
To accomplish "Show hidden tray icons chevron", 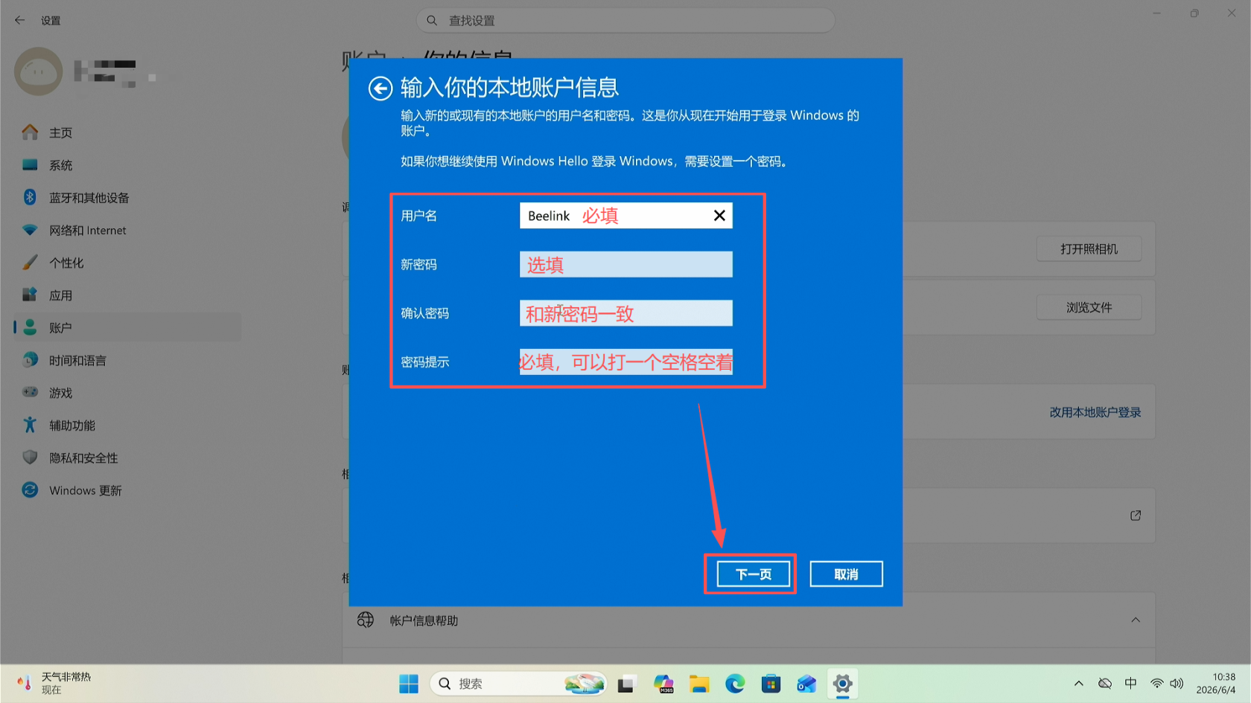I will click(x=1078, y=684).
